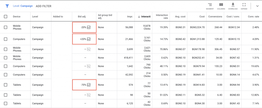Viewport: 262px width, 108px height.
Task: Open the Level: Campaign filter chip
Action: pos(23,6)
